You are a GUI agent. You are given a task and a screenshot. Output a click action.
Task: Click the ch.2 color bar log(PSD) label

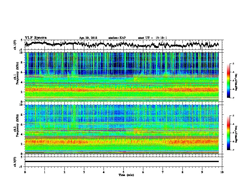(236, 134)
